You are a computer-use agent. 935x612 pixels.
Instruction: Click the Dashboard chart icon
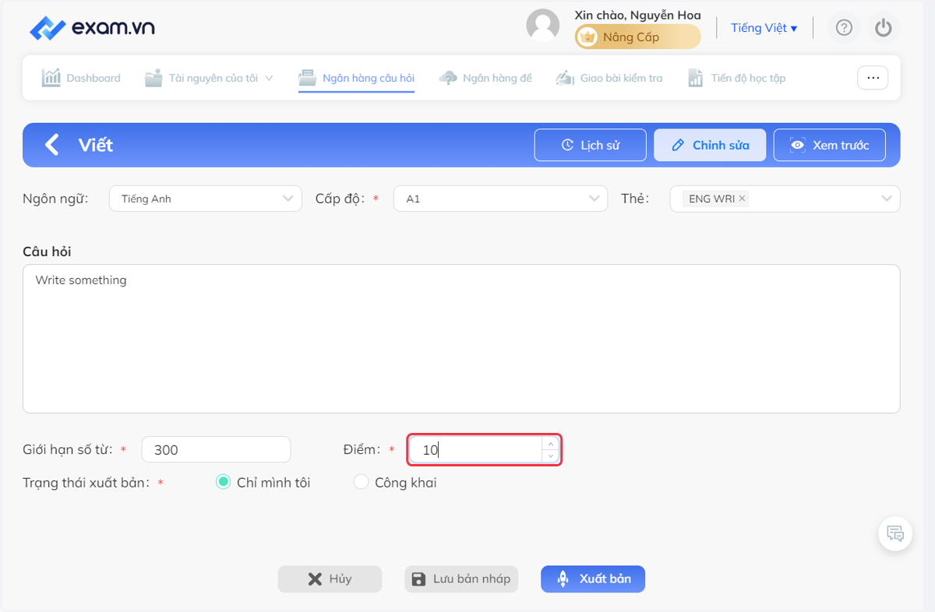click(x=51, y=78)
